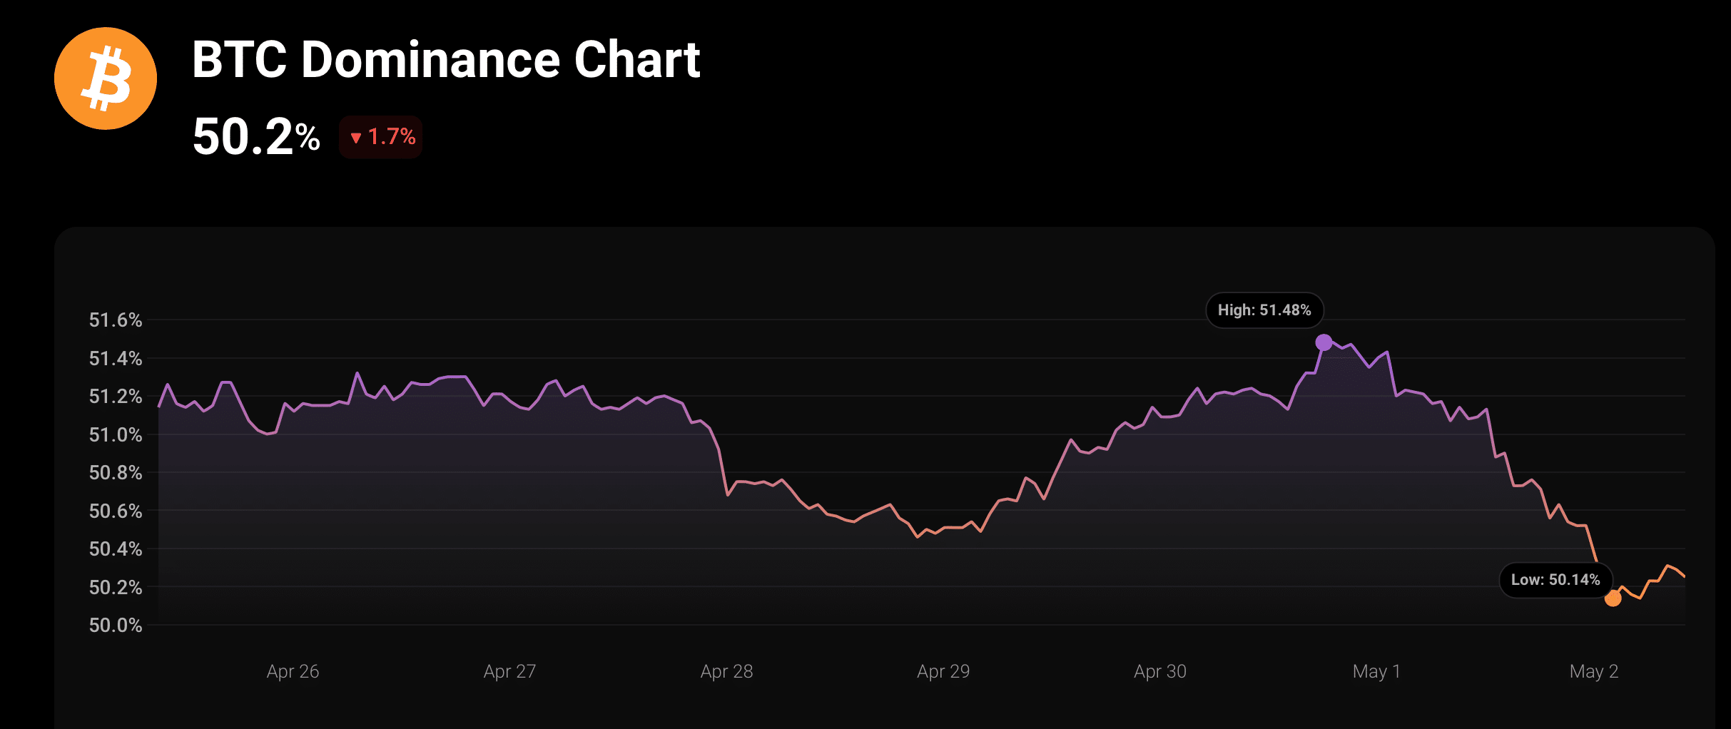This screenshot has width=1731, height=729.
Task: Click the High: 51.48% label
Action: [x=1264, y=310]
